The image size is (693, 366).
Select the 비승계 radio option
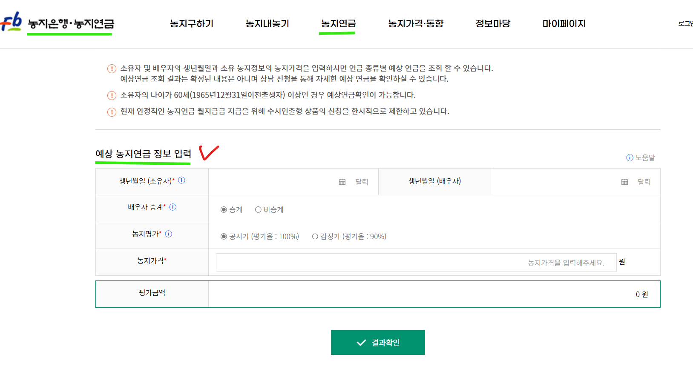point(258,209)
